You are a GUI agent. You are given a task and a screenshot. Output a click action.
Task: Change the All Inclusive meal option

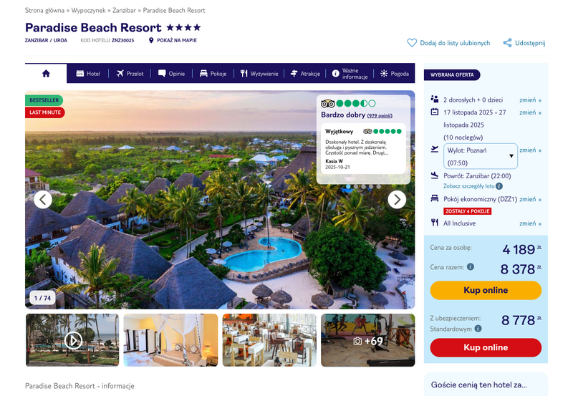530,223
